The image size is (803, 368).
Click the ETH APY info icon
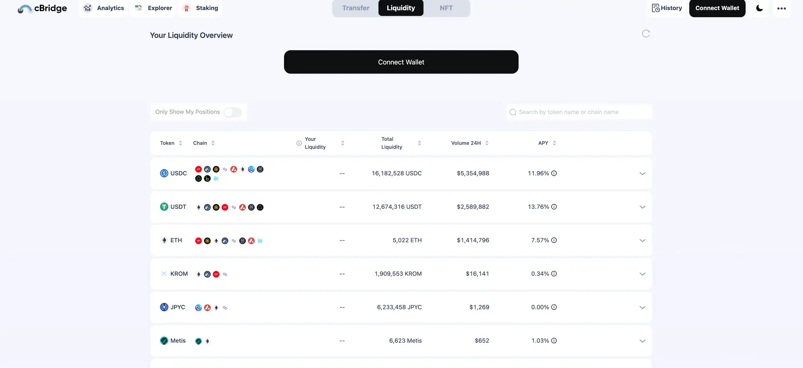554,240
